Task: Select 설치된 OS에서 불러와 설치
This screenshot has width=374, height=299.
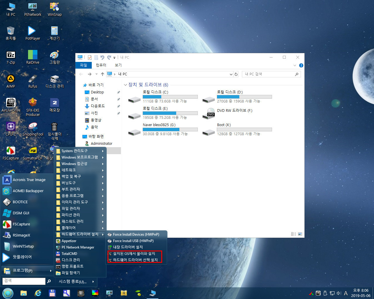Action: pyautogui.click(x=136, y=254)
